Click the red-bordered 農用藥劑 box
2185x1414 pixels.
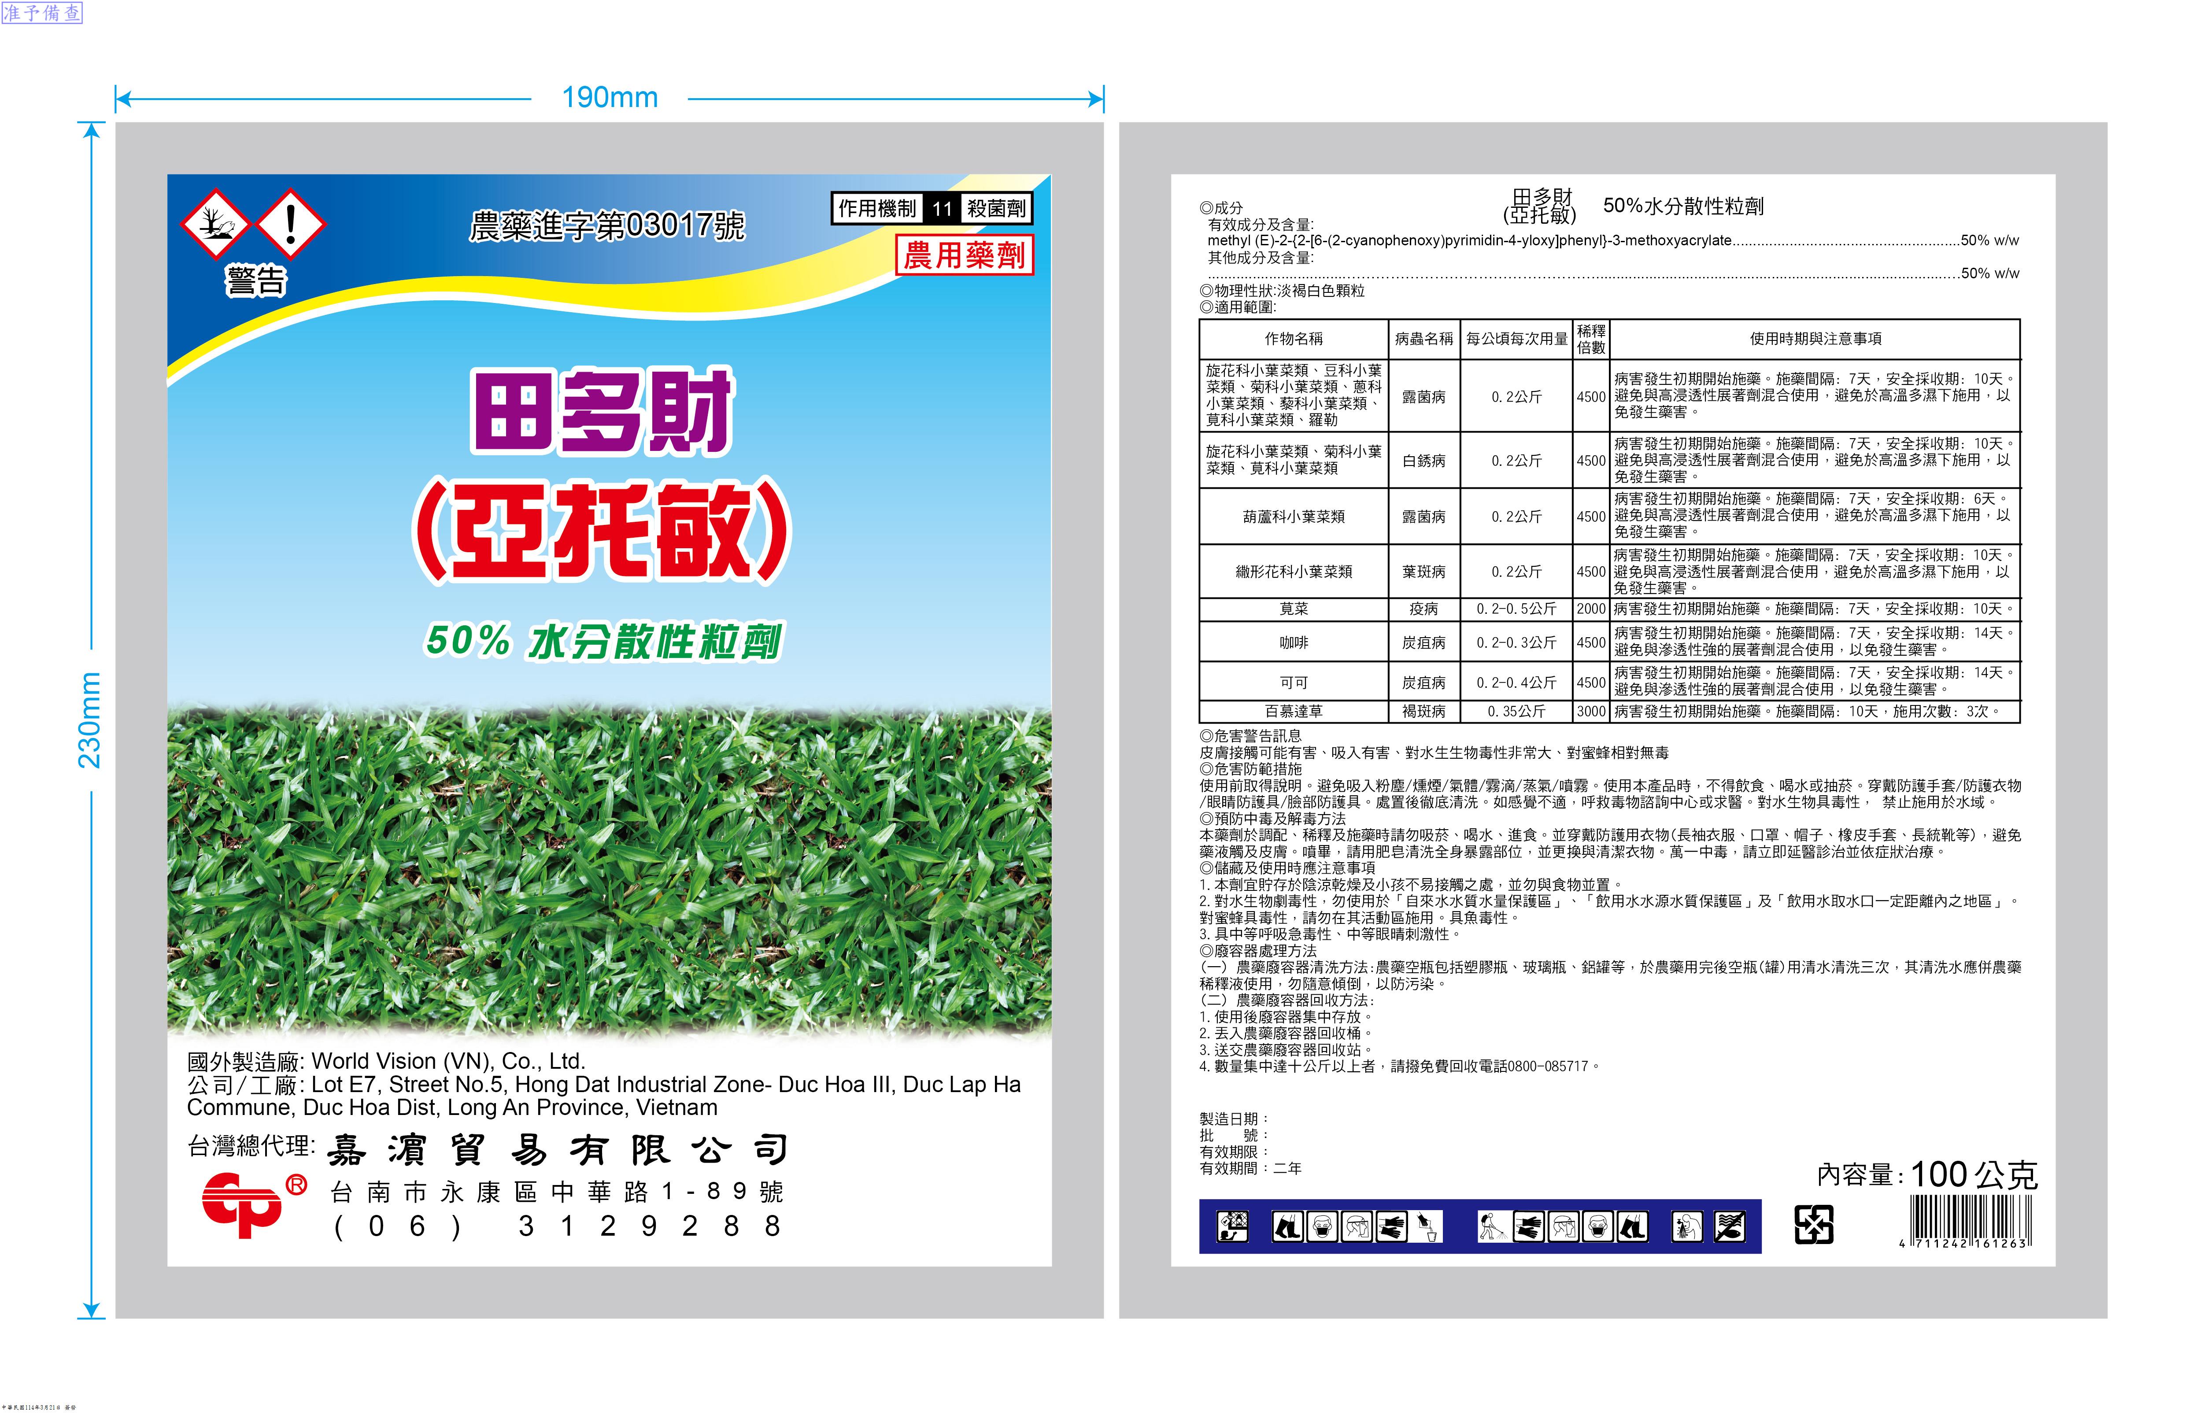(964, 255)
